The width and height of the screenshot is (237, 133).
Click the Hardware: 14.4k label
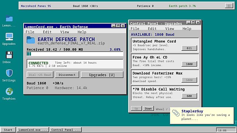click(71, 88)
